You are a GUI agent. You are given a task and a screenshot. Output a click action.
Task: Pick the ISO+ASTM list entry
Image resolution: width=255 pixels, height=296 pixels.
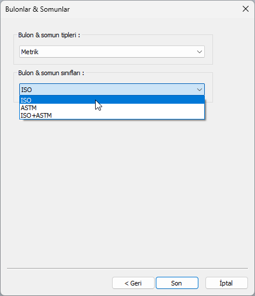click(112, 115)
